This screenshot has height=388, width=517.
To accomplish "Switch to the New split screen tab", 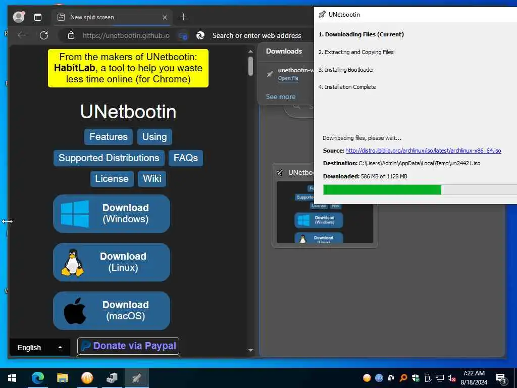I will tap(111, 17).
